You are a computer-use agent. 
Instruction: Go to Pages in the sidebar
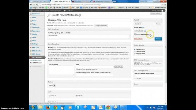34,24
